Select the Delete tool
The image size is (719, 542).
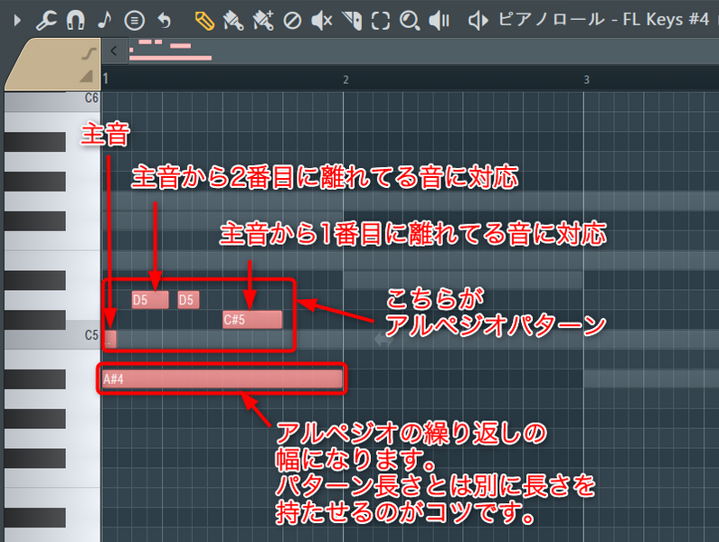(x=292, y=19)
